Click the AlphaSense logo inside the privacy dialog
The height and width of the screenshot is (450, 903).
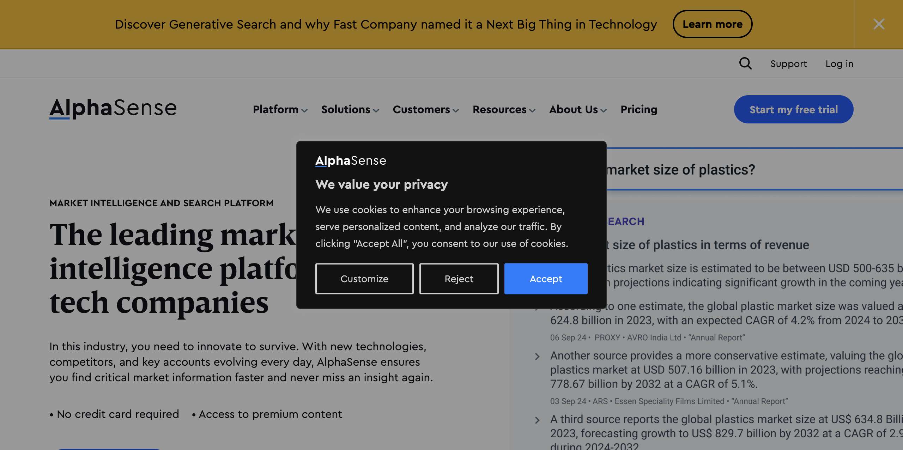click(x=350, y=160)
